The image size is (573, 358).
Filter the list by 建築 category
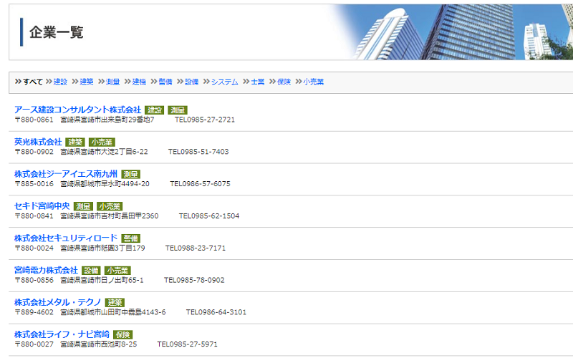click(x=87, y=82)
